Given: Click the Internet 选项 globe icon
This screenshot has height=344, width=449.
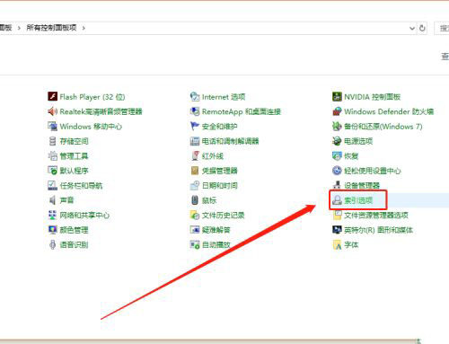Looking at the screenshot, I should tap(195, 97).
